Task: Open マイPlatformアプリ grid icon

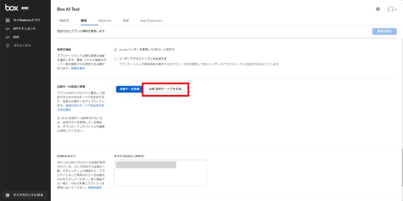Action: click(x=7, y=20)
